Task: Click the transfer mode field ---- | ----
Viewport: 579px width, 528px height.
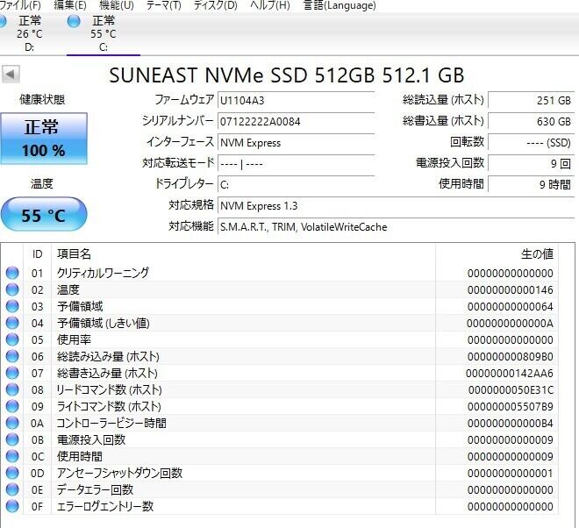Action: [297, 163]
